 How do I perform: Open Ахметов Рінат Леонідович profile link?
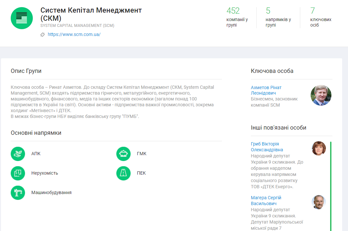tap(266, 90)
